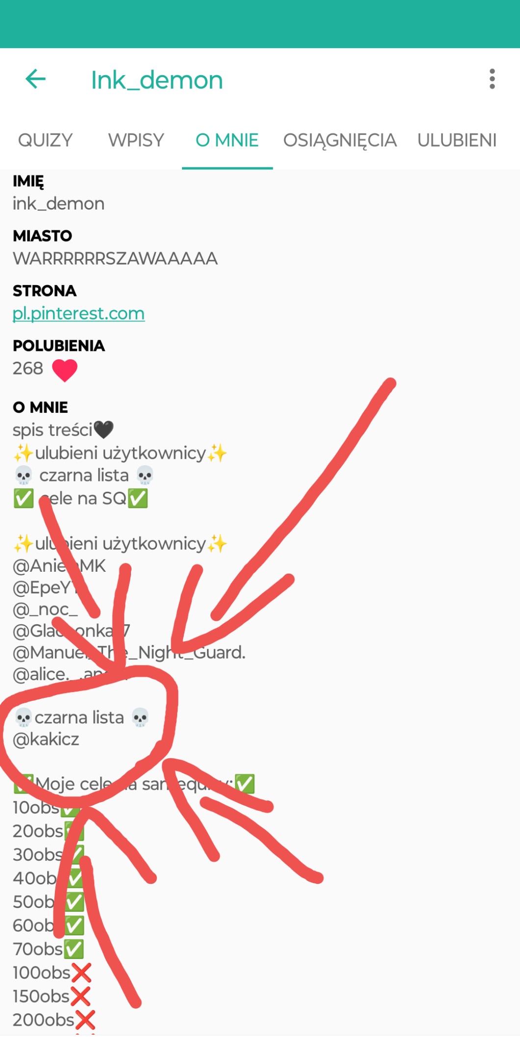Tap the skull before czarna lista heading
Screen dimensions: 520x1037
[24, 718]
